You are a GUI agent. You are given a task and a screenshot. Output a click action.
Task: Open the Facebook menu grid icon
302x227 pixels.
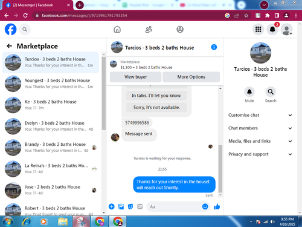click(x=258, y=30)
